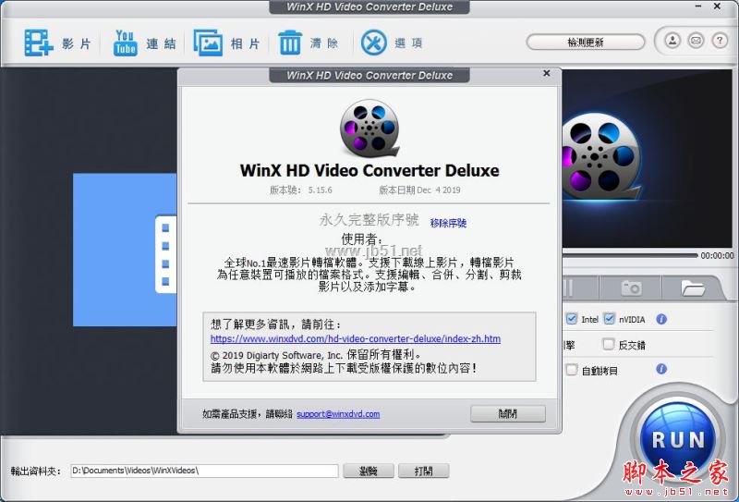Screen dimensions: 739x502
Task: Toggle the nVIDIA hardware acceleration checkbox
Action: point(609,319)
